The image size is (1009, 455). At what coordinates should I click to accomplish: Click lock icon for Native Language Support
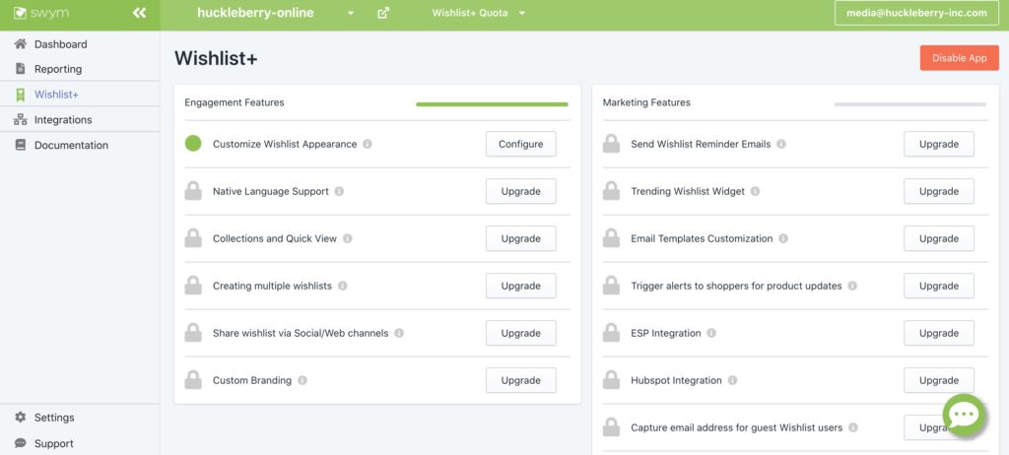(193, 190)
